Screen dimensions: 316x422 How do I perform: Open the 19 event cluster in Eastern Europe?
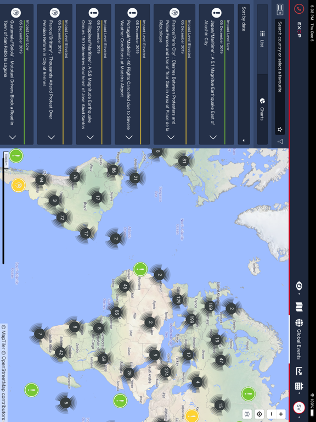click(216, 340)
